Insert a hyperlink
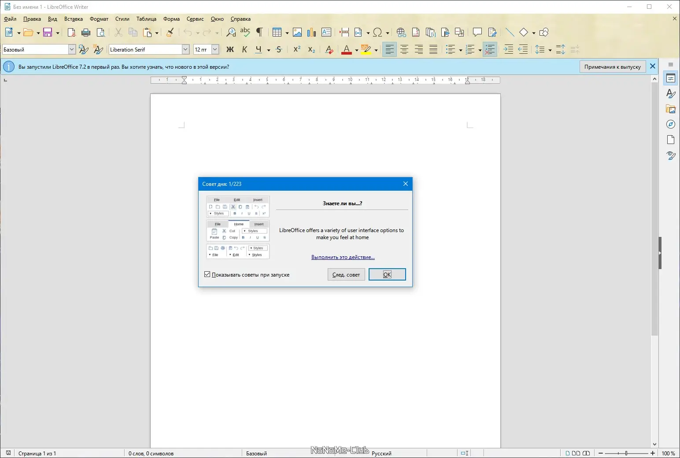 click(401, 32)
